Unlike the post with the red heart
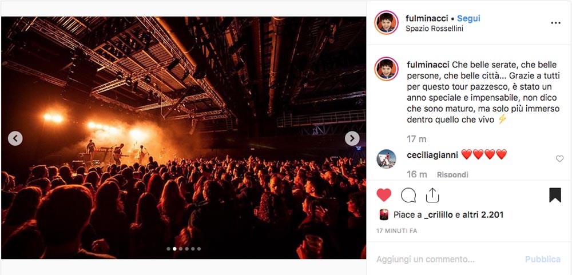The height and width of the screenshot is (275, 572). [x=384, y=195]
